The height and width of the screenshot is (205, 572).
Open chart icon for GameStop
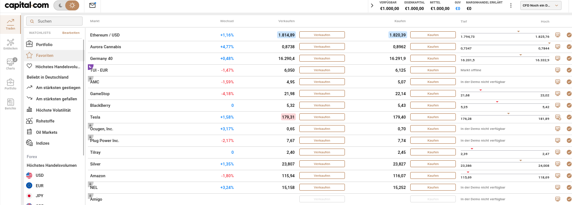558,93
